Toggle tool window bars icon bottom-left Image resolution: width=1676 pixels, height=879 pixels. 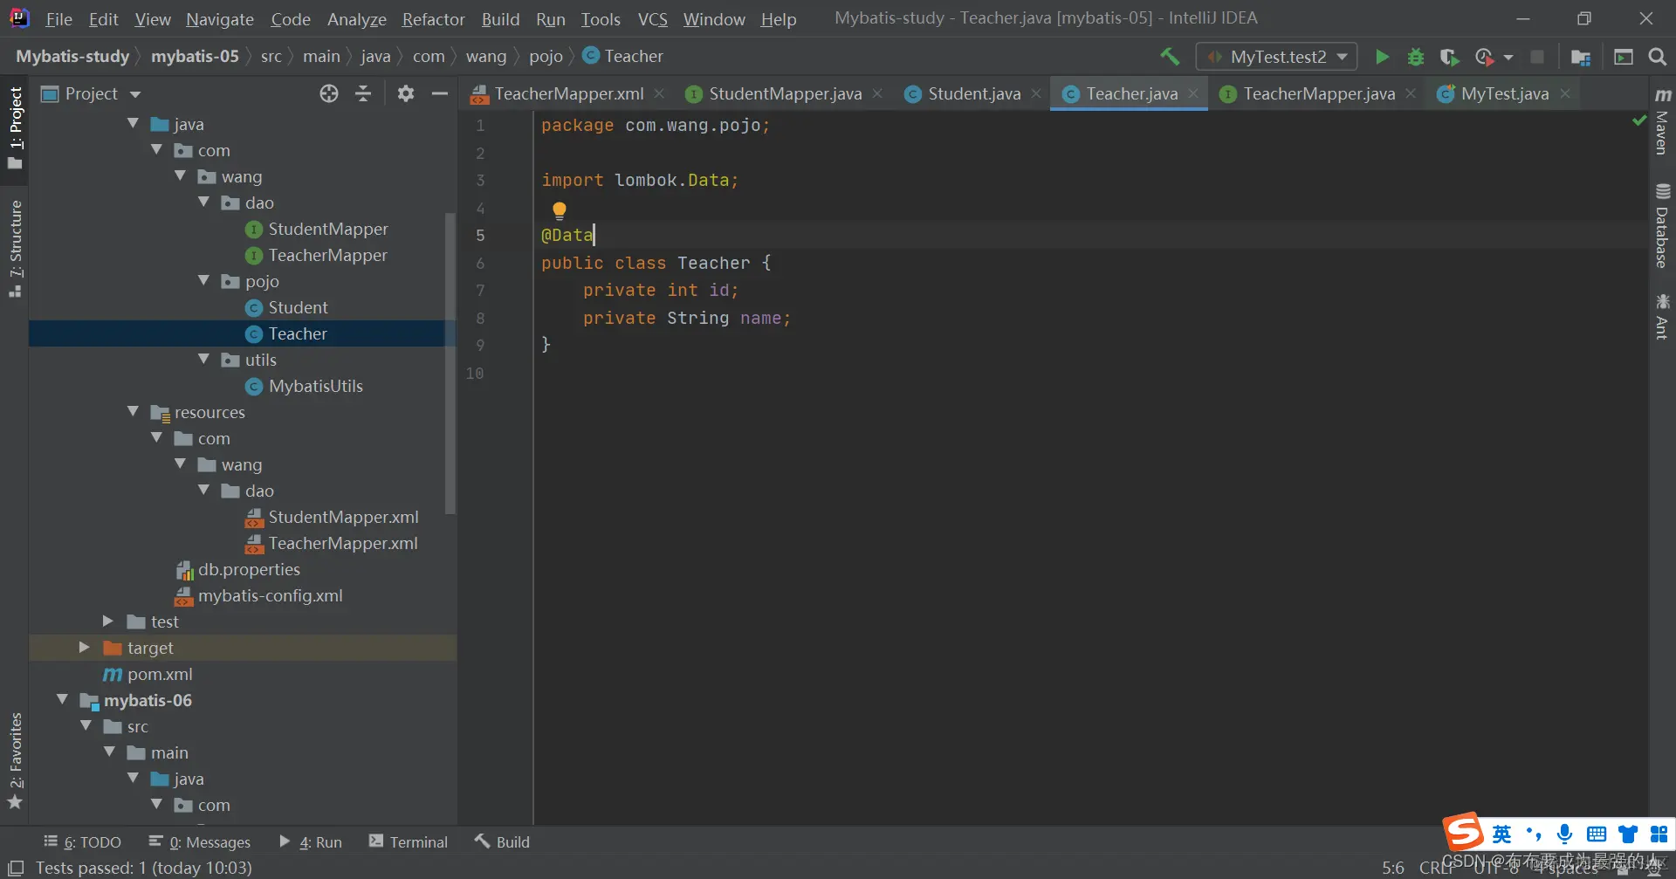16,868
